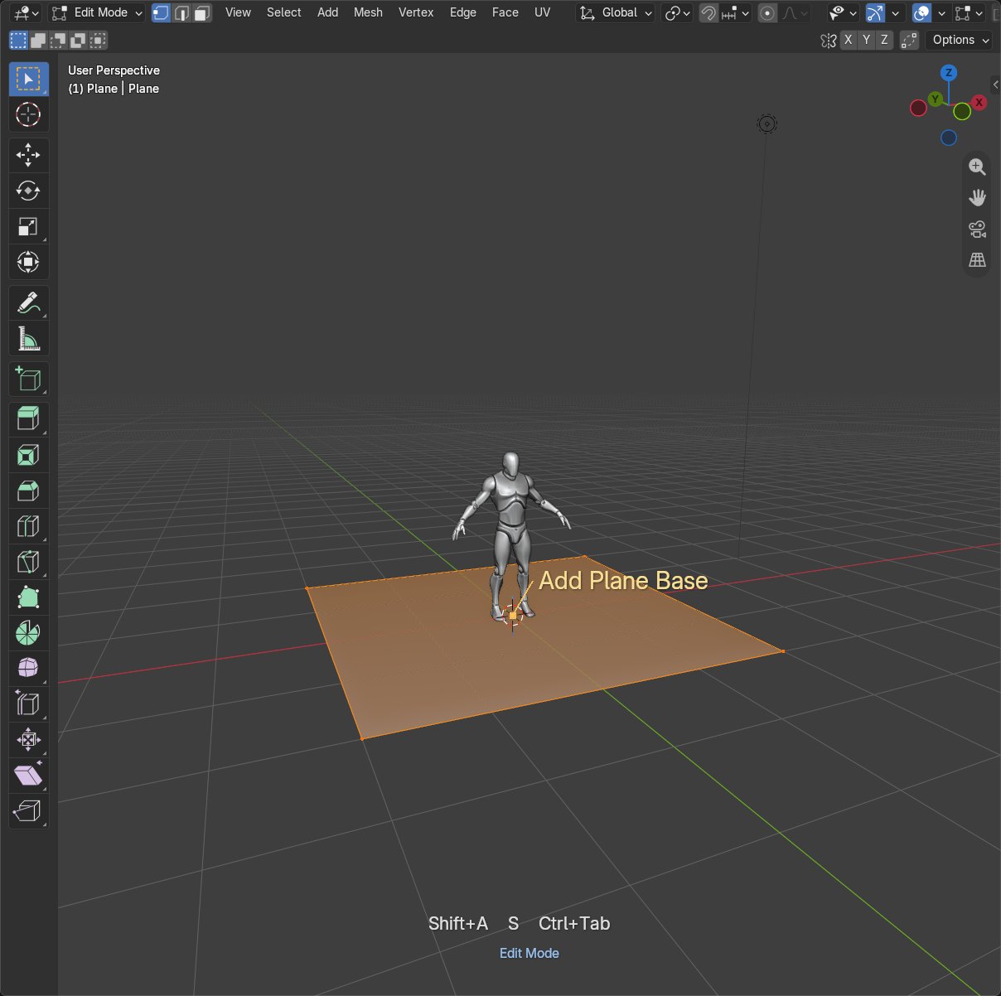Enable vertex select mode
The image size is (1001, 996).
point(162,12)
